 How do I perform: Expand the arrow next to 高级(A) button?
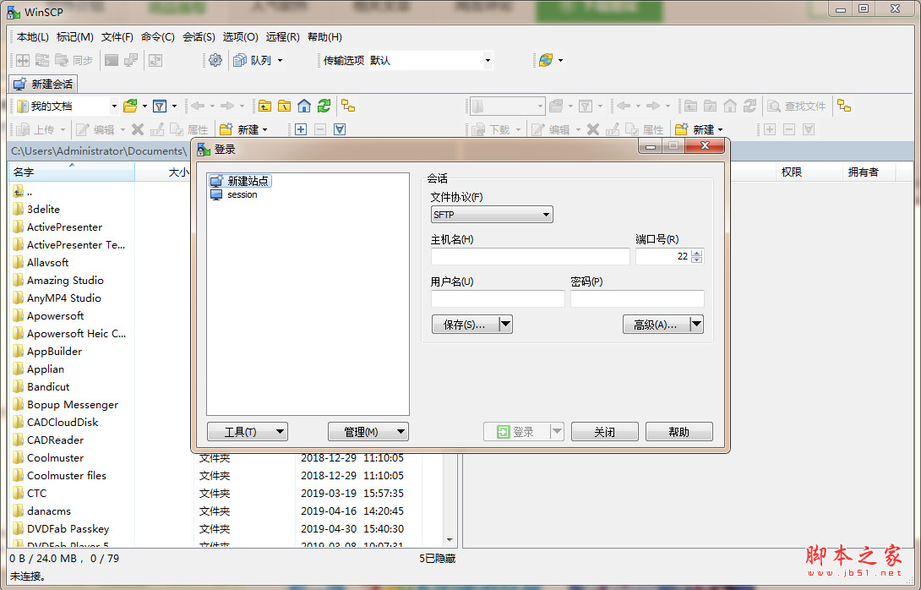click(x=696, y=324)
